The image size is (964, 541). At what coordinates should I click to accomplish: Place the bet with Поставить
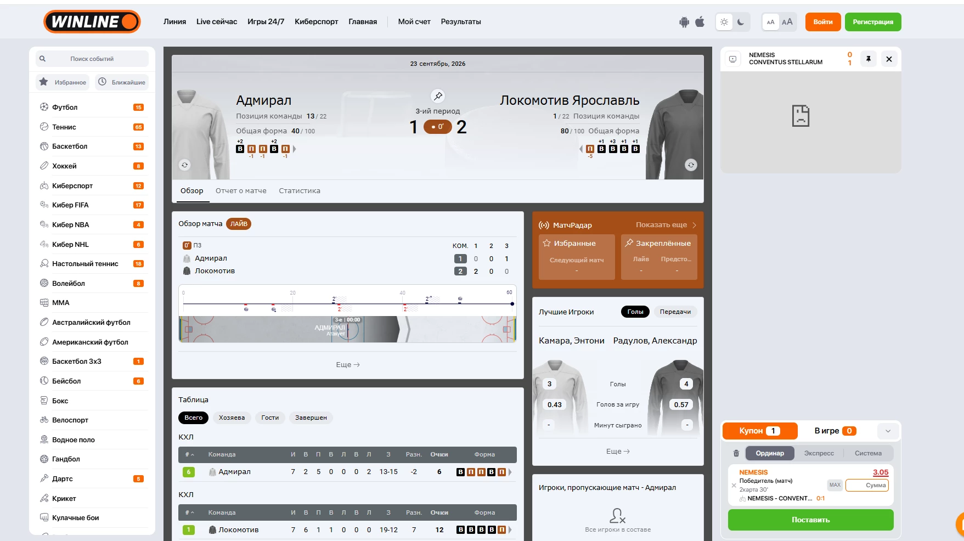[811, 520]
